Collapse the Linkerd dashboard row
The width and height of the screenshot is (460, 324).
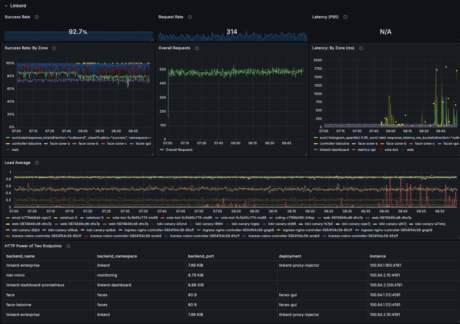pos(6,6)
